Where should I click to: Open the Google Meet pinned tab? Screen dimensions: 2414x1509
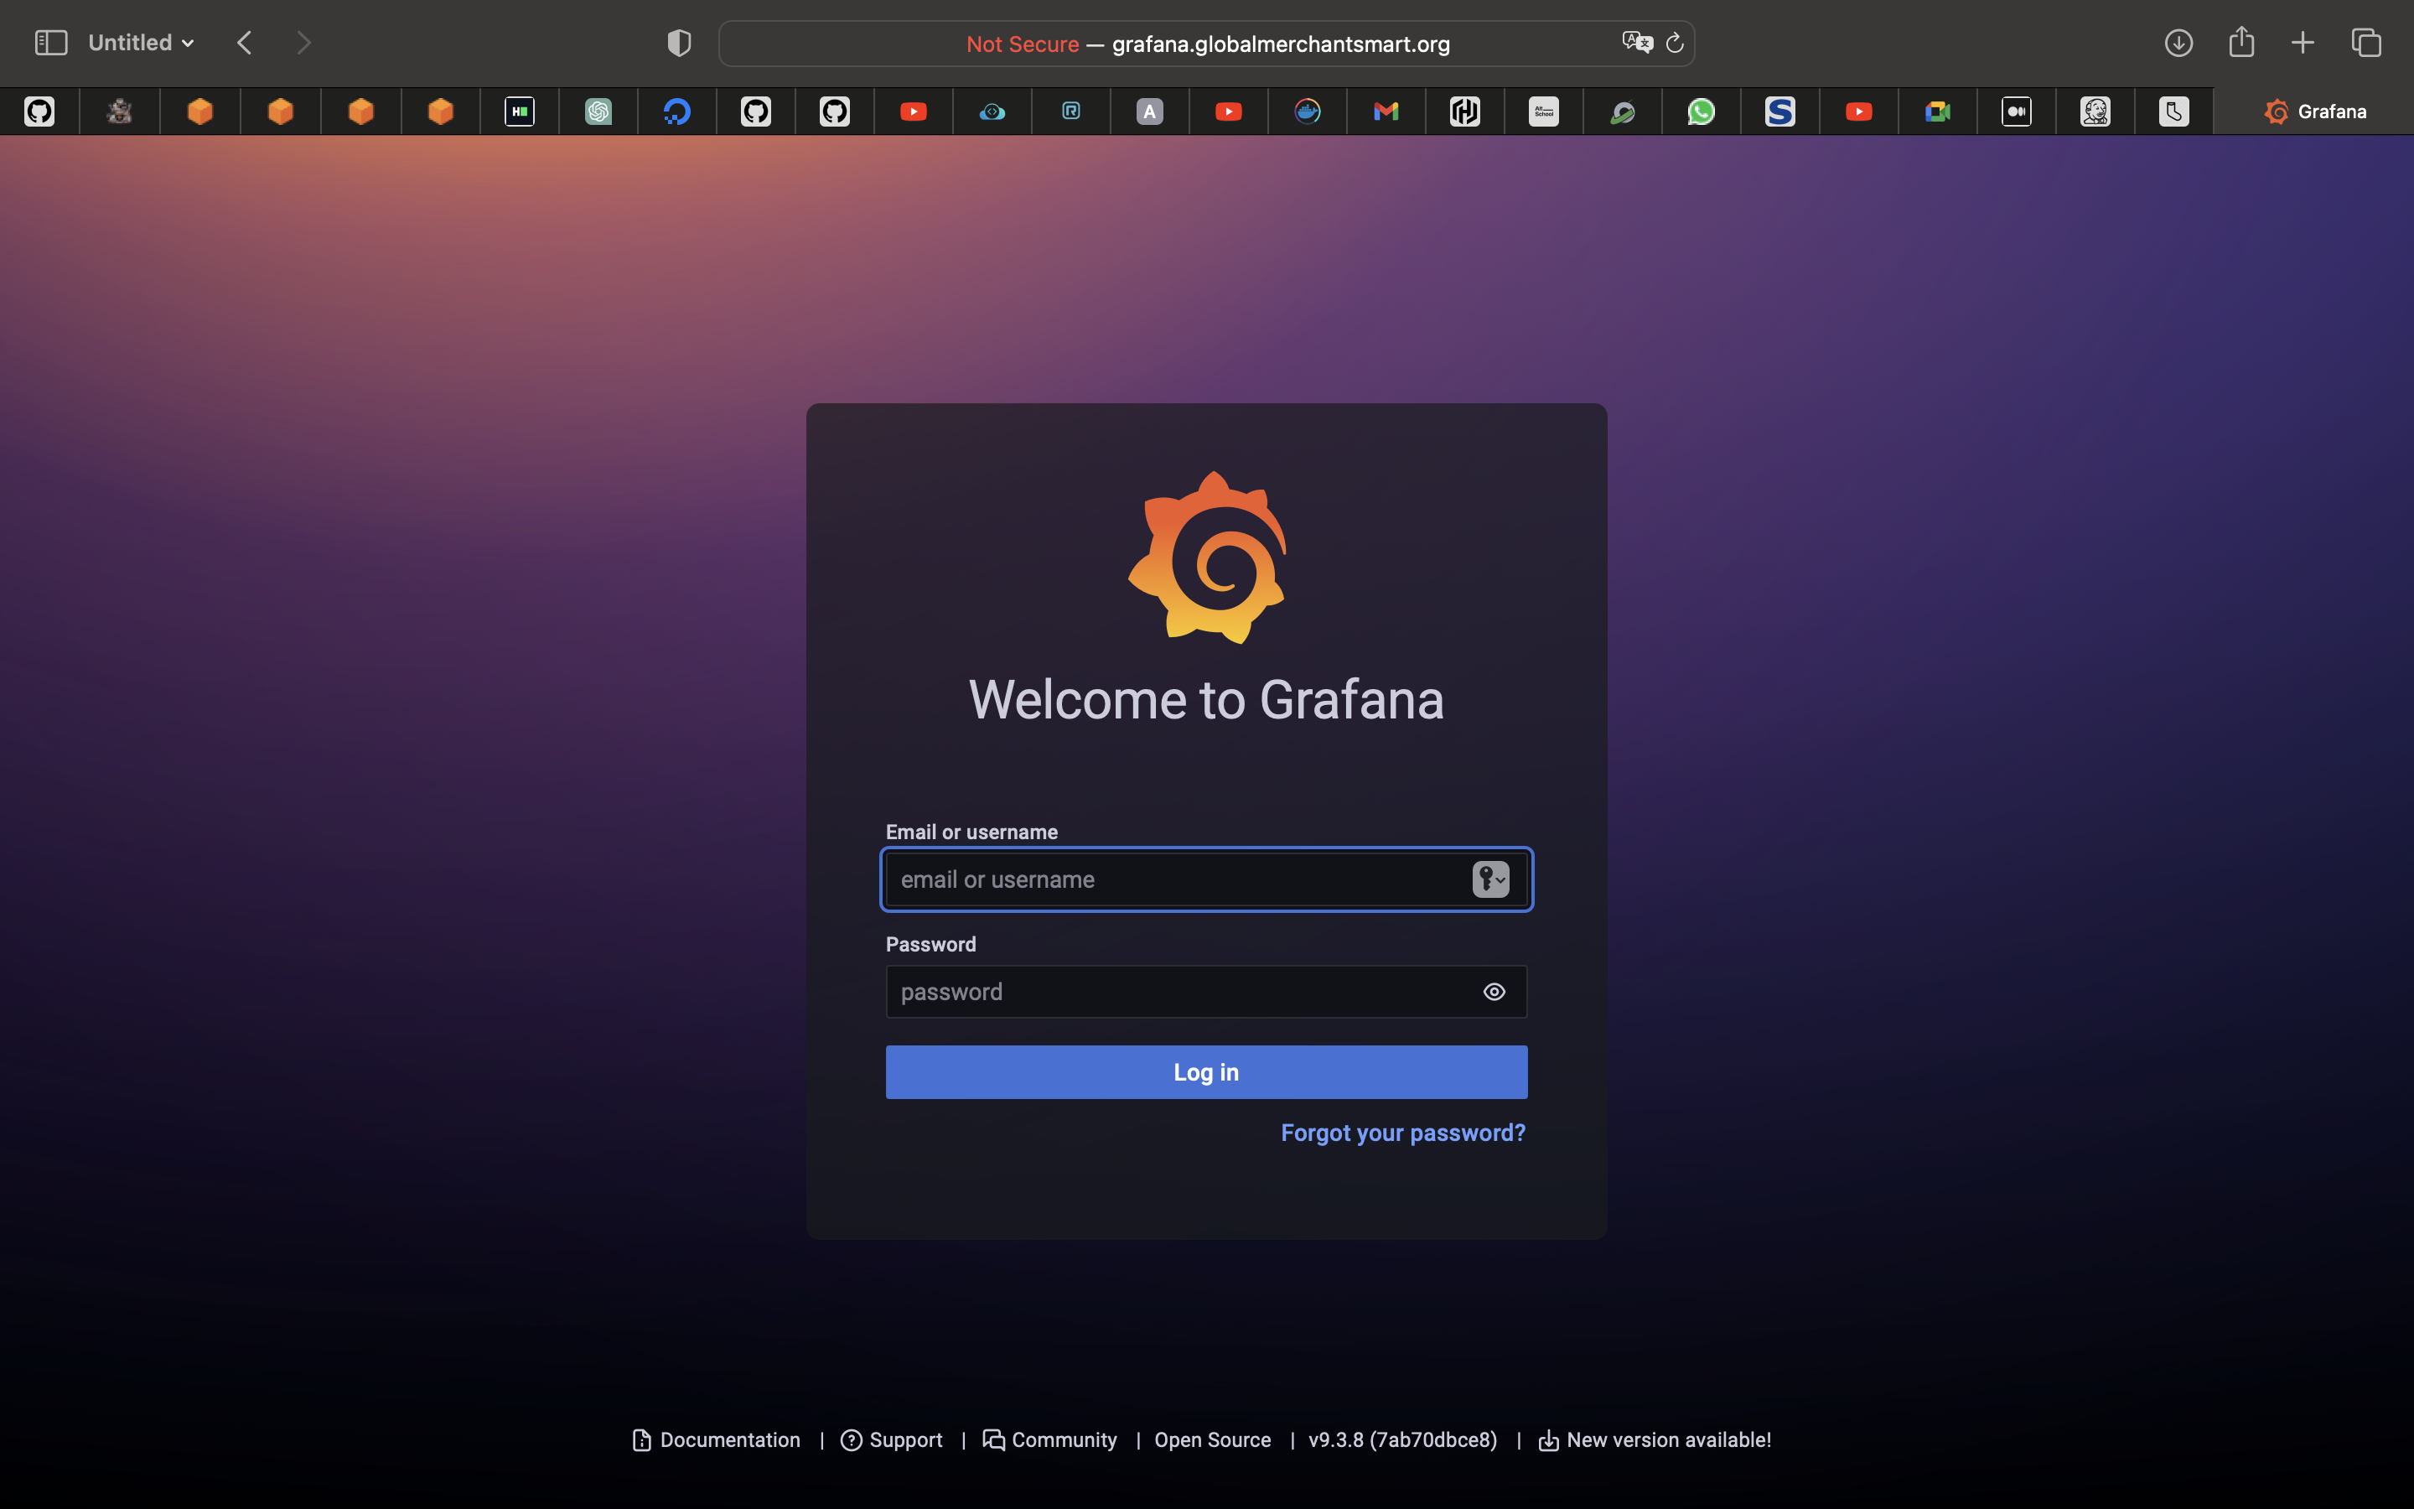tap(1938, 111)
